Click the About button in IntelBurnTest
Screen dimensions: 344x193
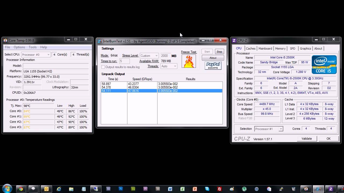pos(213,58)
